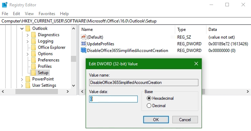Select the Office Explorer tree item label
Screen dimensions: 251x131
[x=52, y=47]
